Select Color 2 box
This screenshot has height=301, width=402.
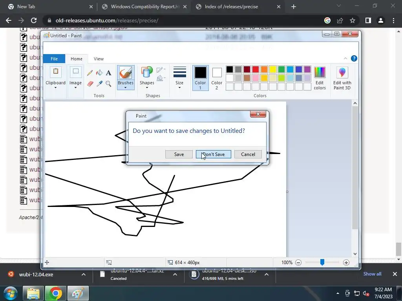[x=217, y=78]
